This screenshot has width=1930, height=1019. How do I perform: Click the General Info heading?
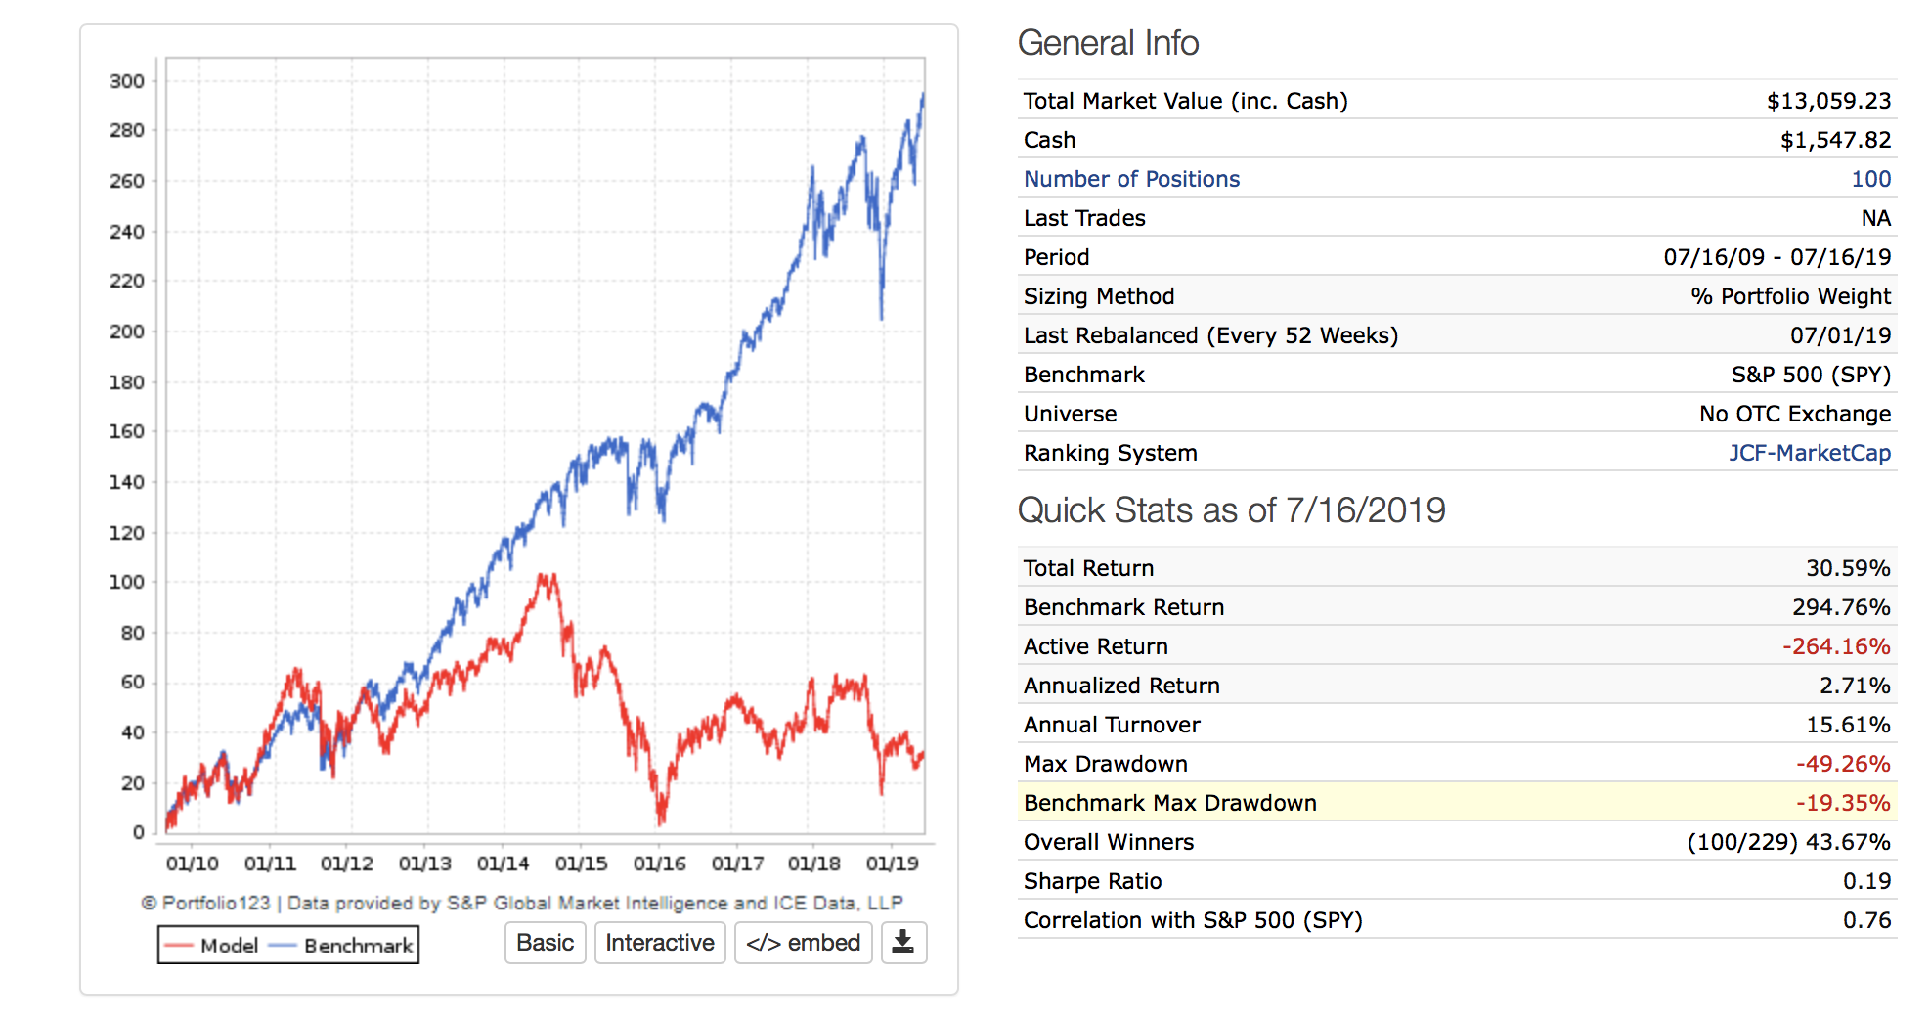(1108, 43)
